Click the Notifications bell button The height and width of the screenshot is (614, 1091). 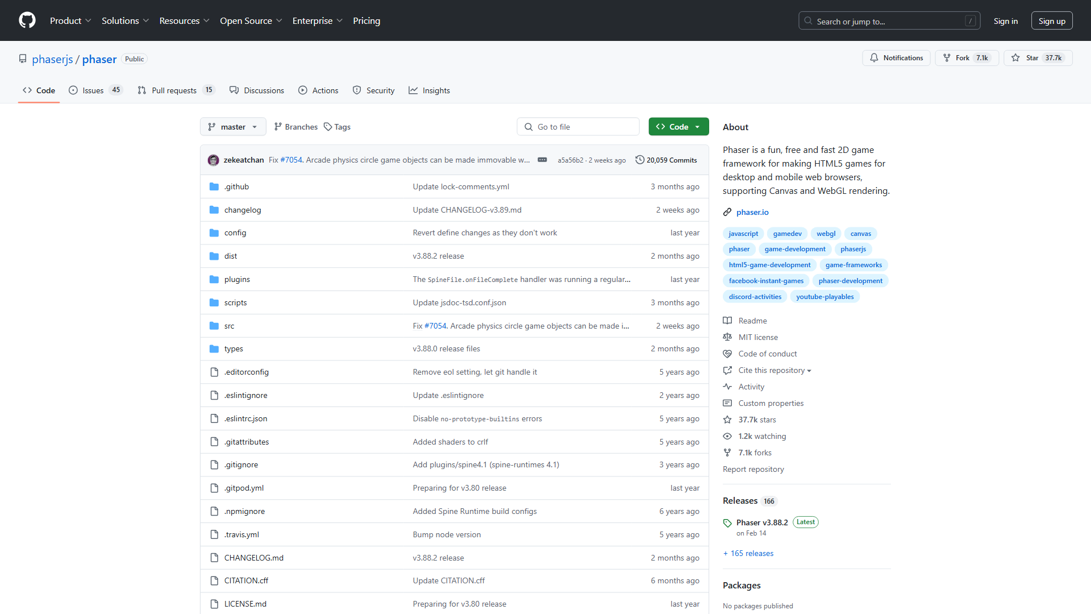click(x=896, y=58)
